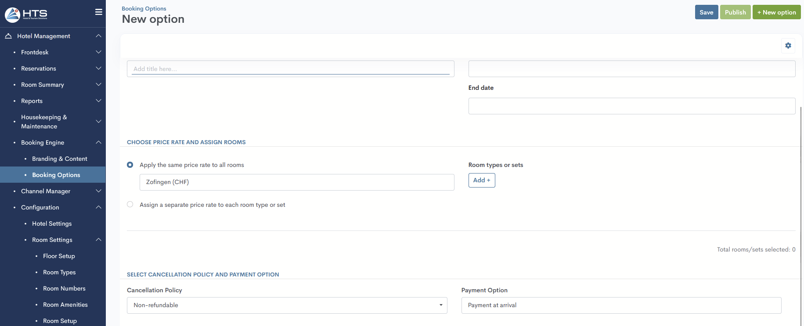Select 'Apply the same price rate' radio

(130, 165)
